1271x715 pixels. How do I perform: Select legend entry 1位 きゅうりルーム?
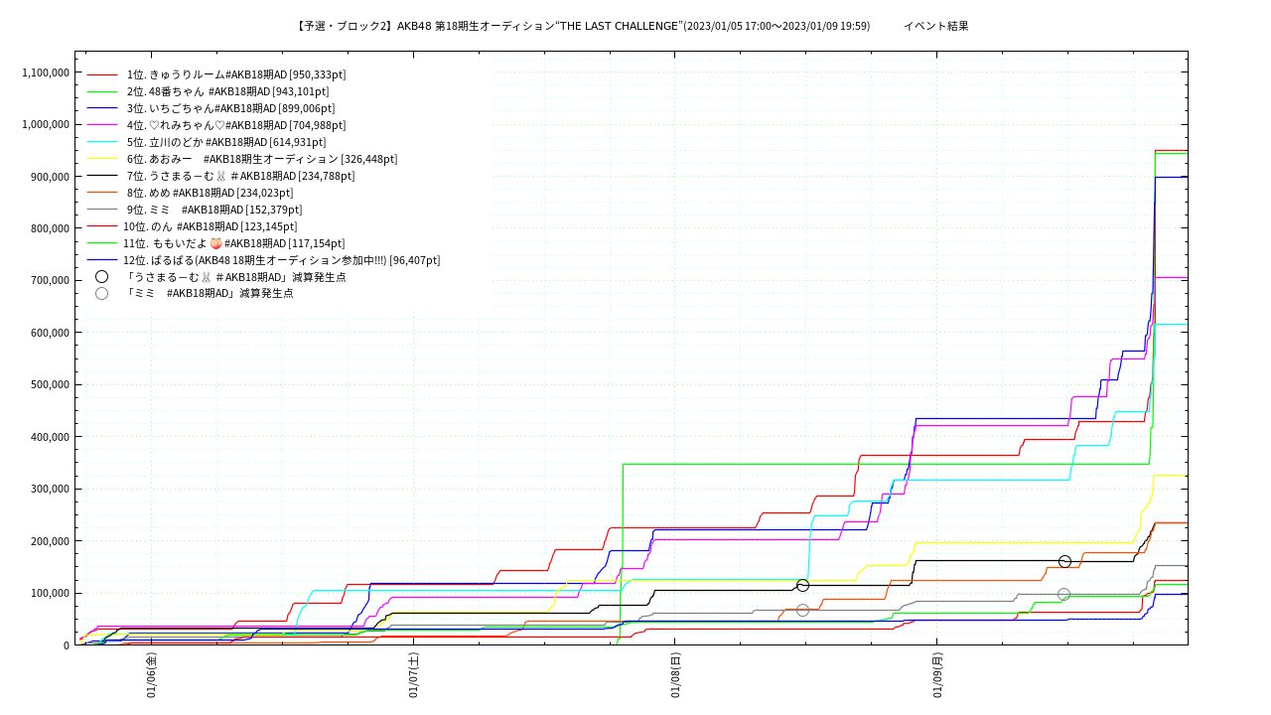point(236,74)
